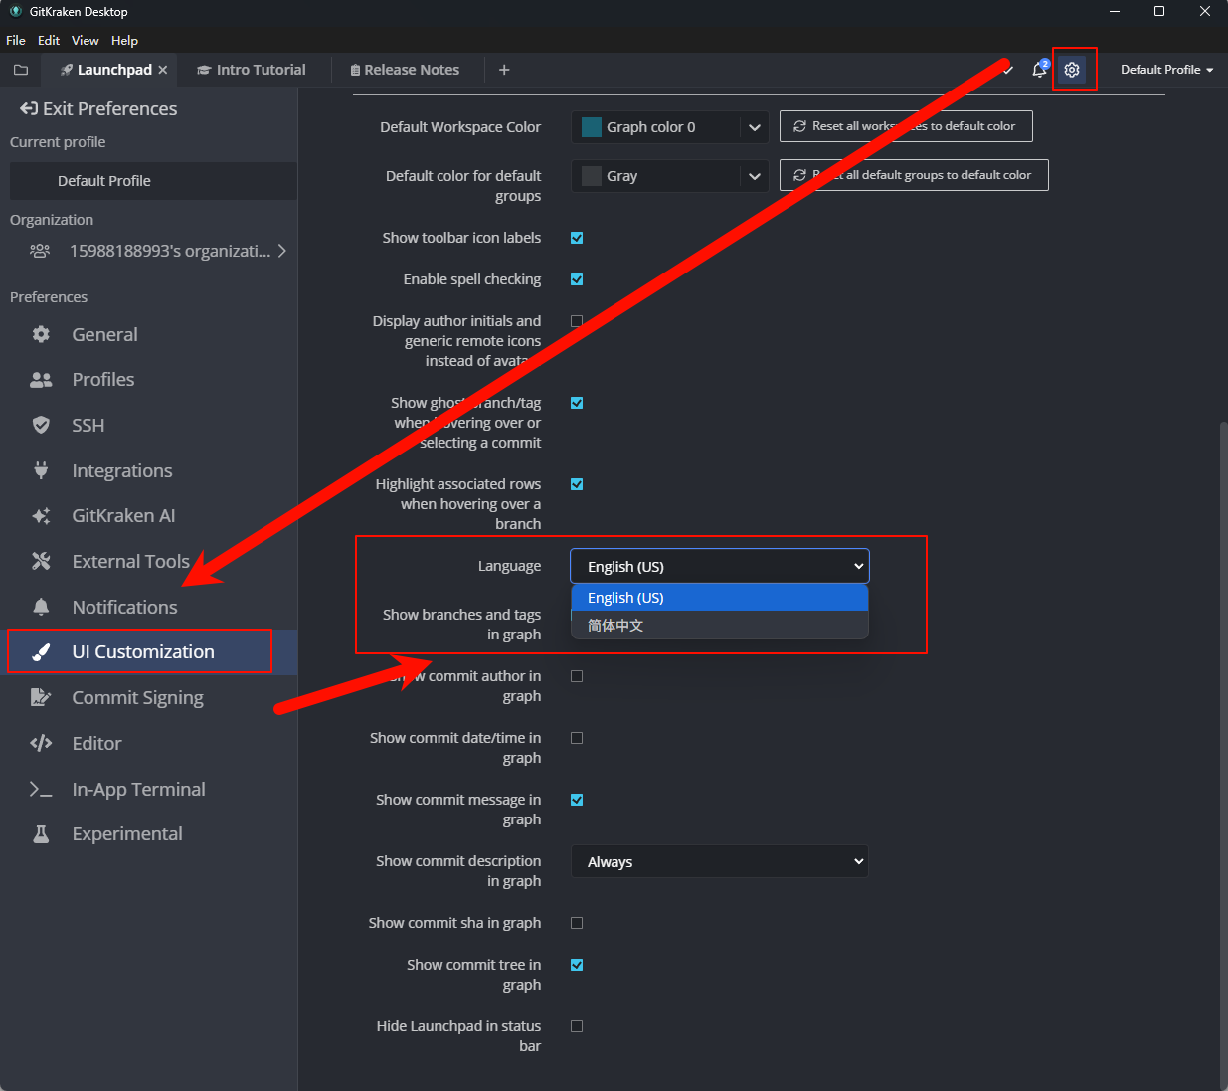Open the Show commit description dropdown
Viewport: 1228px width, 1091px height.
[x=719, y=861]
